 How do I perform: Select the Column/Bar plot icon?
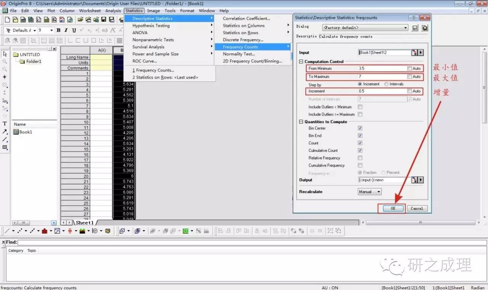(45, 231)
